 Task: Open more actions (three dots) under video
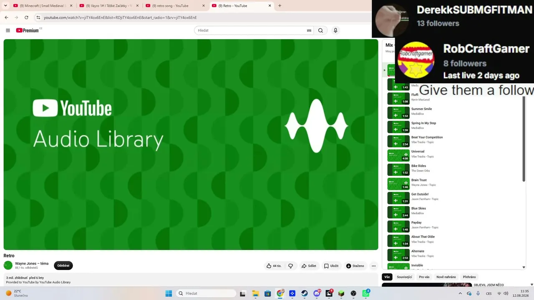(x=373, y=266)
